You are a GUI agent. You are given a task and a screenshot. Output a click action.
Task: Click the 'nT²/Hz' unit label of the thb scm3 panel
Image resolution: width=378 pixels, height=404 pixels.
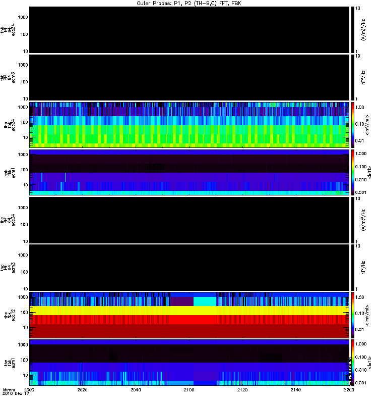click(x=363, y=78)
